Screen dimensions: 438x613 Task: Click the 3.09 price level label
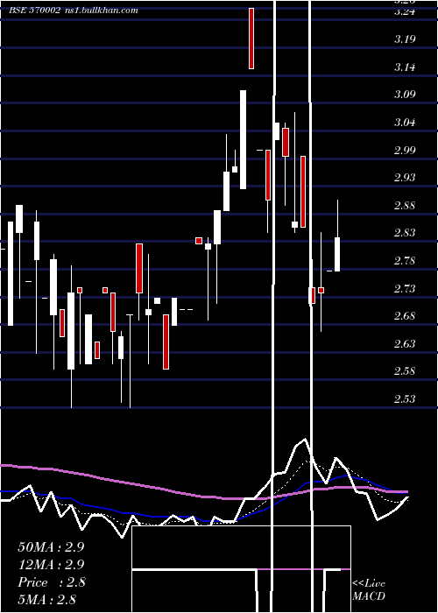tap(405, 95)
